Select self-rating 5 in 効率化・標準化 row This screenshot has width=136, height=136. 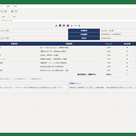pyautogui.click(x=127, y=55)
